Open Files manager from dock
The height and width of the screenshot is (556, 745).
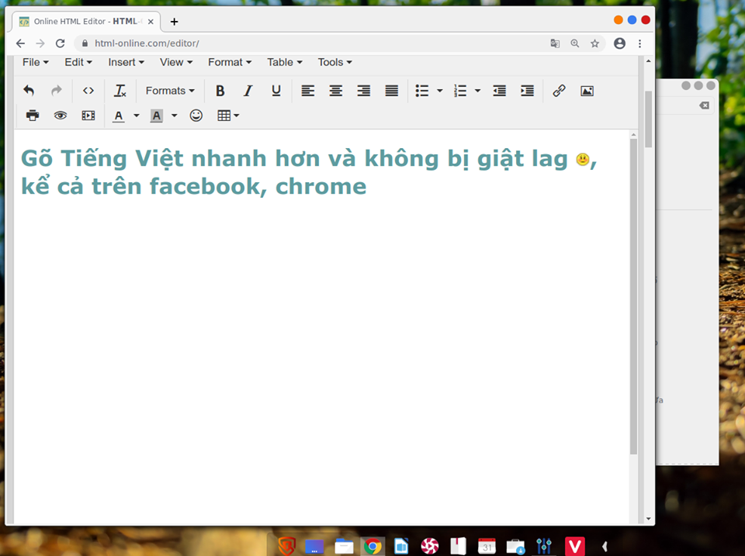coord(344,547)
